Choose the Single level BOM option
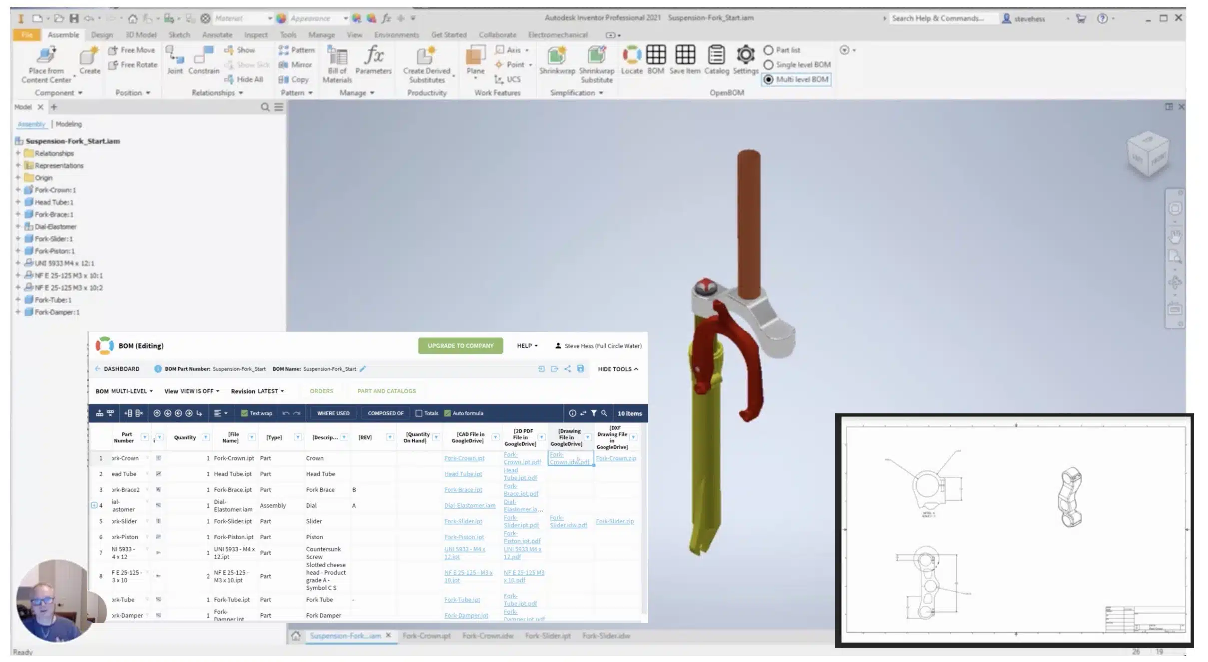Viewport: 1208px width, 662px height. click(x=768, y=65)
